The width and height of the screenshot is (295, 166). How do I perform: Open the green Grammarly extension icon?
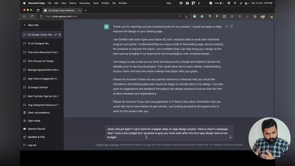click(x=202, y=17)
